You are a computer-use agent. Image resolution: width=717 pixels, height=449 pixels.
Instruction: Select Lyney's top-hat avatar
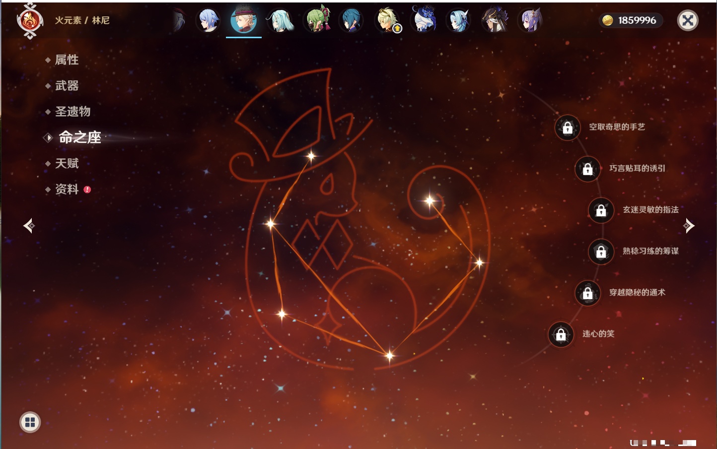[244, 20]
